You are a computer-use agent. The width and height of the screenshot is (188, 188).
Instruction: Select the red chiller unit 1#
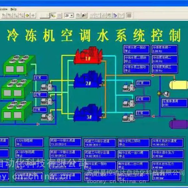[x=88, y=55]
